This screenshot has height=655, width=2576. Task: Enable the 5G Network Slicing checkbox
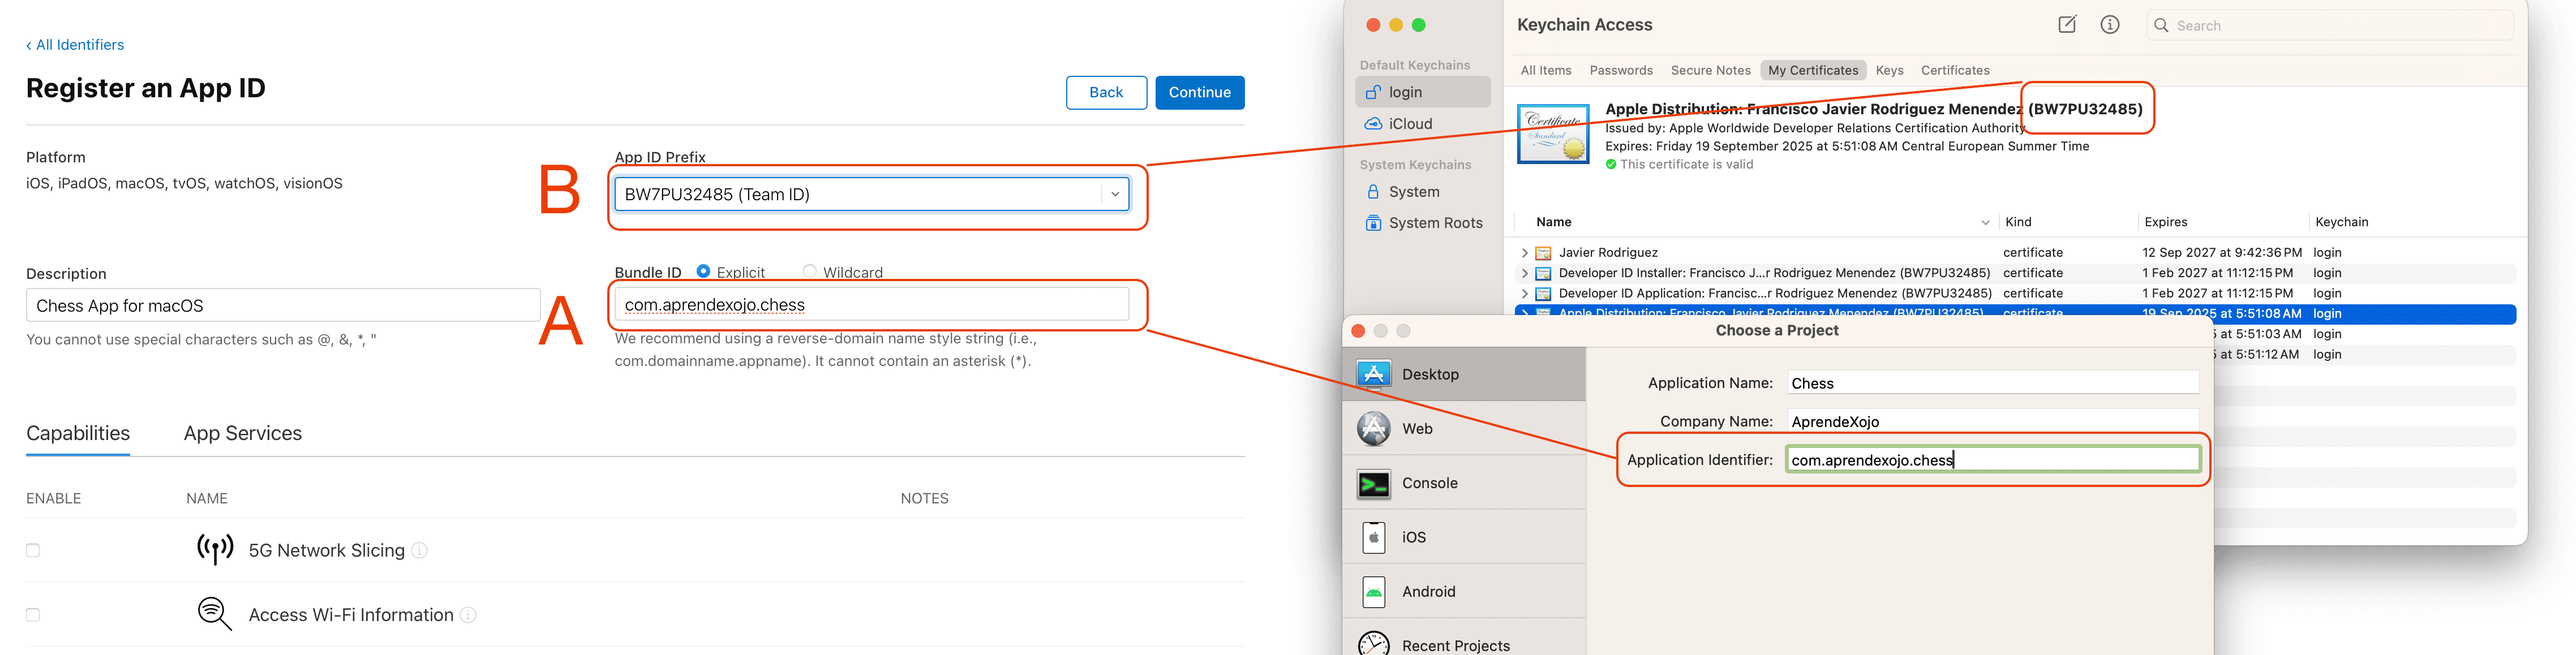point(33,551)
